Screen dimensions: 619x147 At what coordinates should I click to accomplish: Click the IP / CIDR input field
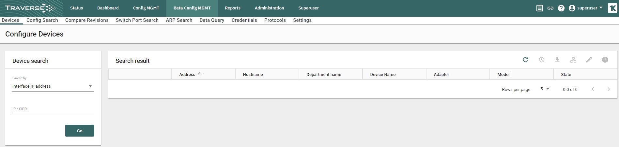pos(53,109)
